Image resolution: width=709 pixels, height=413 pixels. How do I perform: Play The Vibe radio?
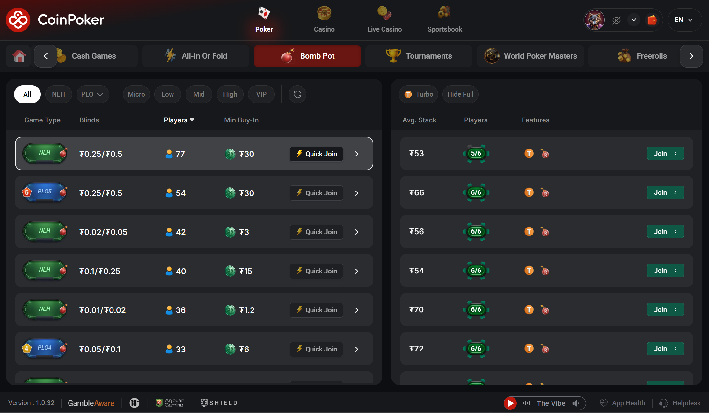510,403
